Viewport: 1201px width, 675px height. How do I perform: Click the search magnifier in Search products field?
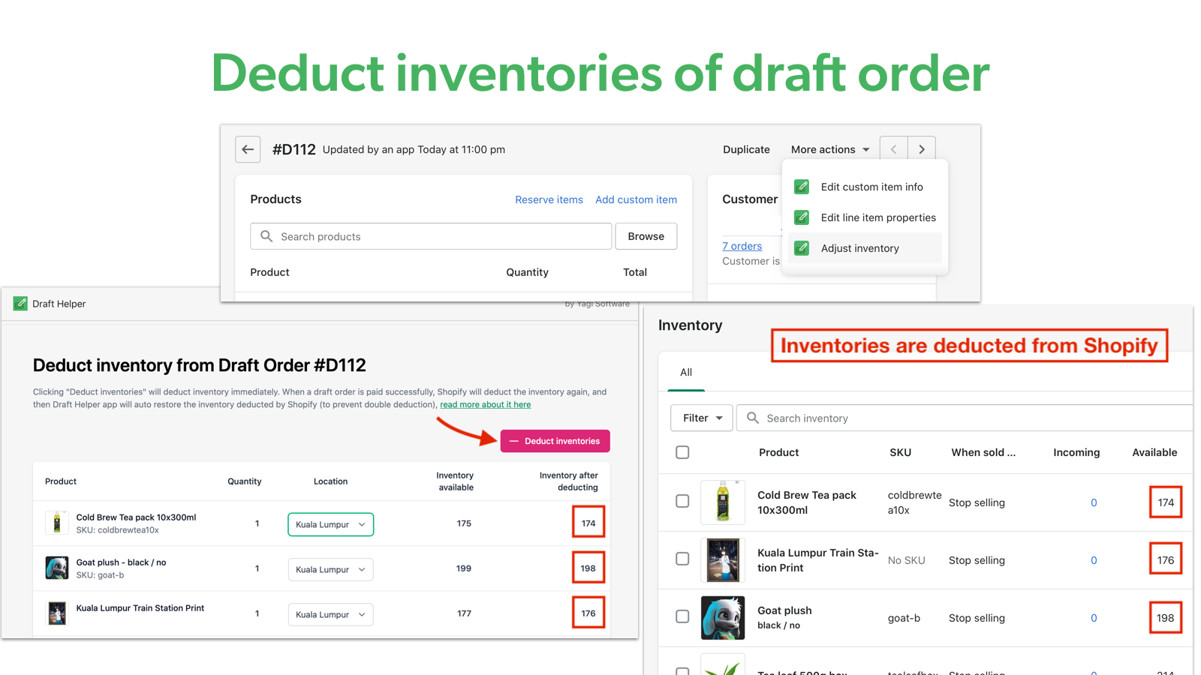[x=266, y=236]
